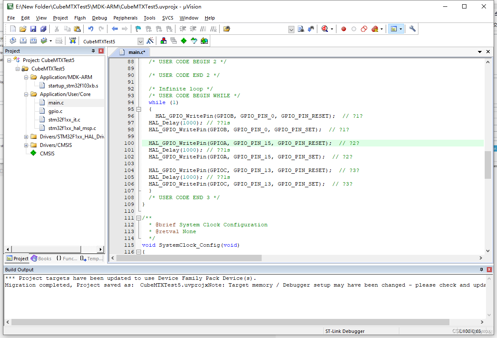Open a file using the folder icon

click(23, 29)
